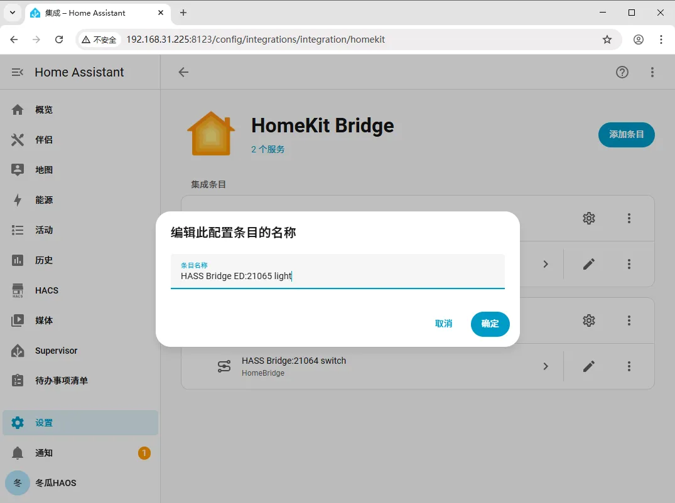Expand the first entry's chevron arrow

click(546, 264)
